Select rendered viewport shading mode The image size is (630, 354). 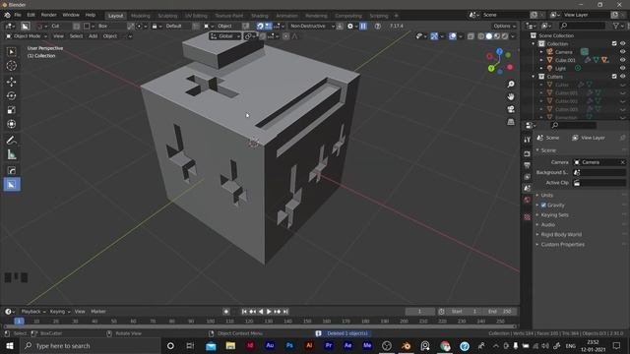tap(505, 36)
